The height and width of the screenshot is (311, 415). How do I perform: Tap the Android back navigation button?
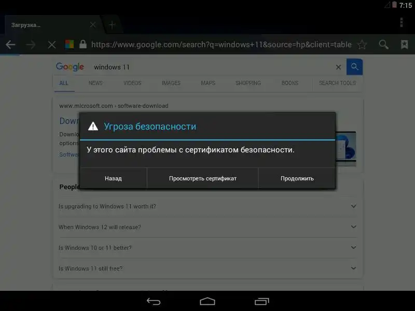[x=154, y=302]
